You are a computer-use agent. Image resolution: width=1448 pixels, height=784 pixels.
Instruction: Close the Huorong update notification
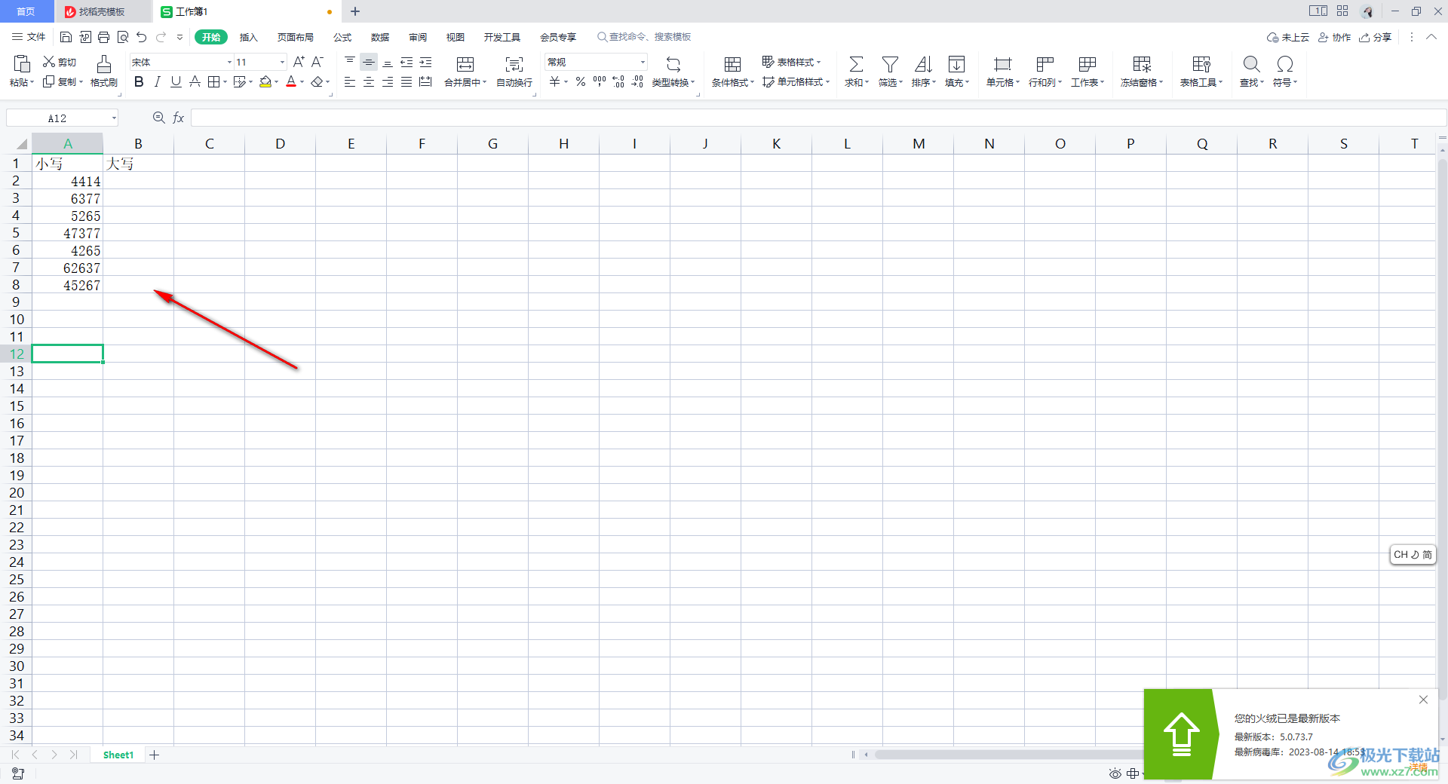coord(1423,700)
